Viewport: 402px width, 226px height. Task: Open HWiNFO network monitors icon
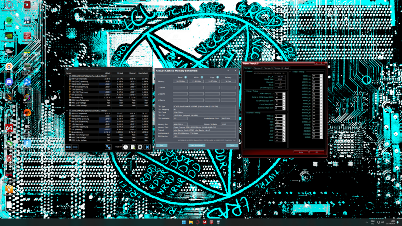click(108, 147)
